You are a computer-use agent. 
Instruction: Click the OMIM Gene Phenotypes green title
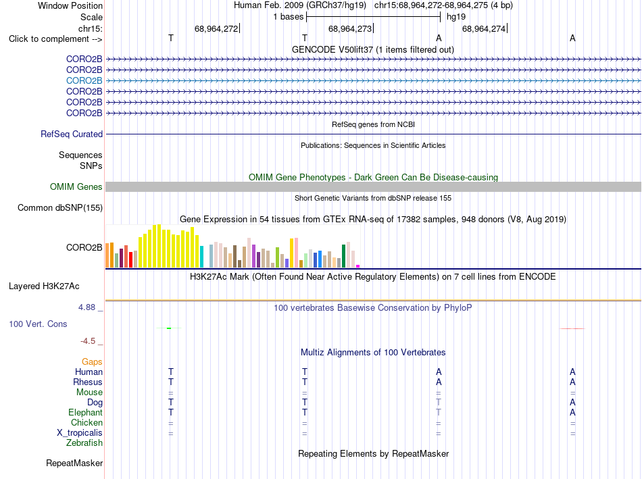[373, 177]
